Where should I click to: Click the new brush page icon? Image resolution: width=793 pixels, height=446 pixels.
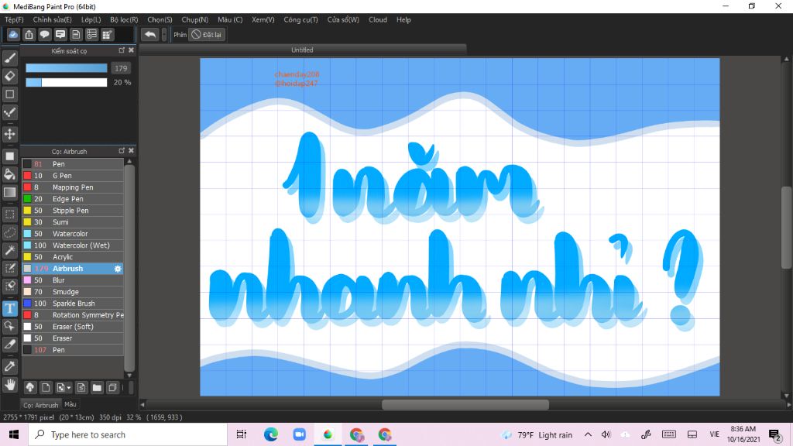(x=46, y=388)
